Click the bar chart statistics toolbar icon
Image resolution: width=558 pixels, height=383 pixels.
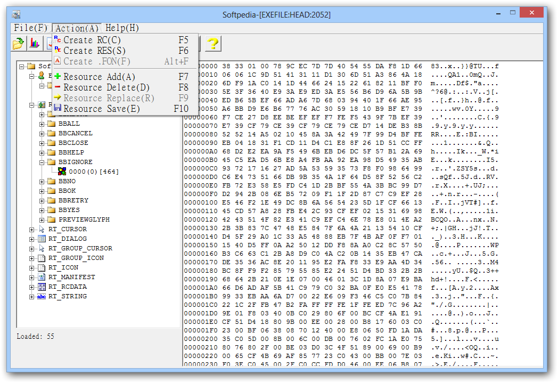pyautogui.click(x=35, y=44)
